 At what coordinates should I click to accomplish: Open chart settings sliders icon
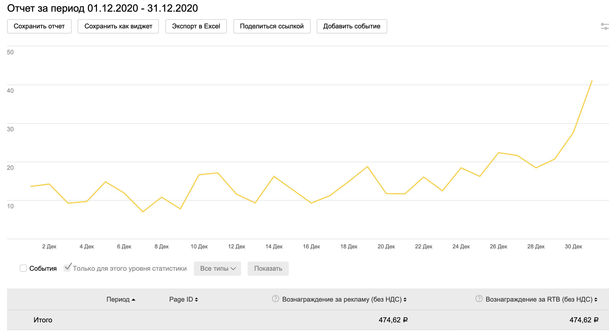click(605, 26)
